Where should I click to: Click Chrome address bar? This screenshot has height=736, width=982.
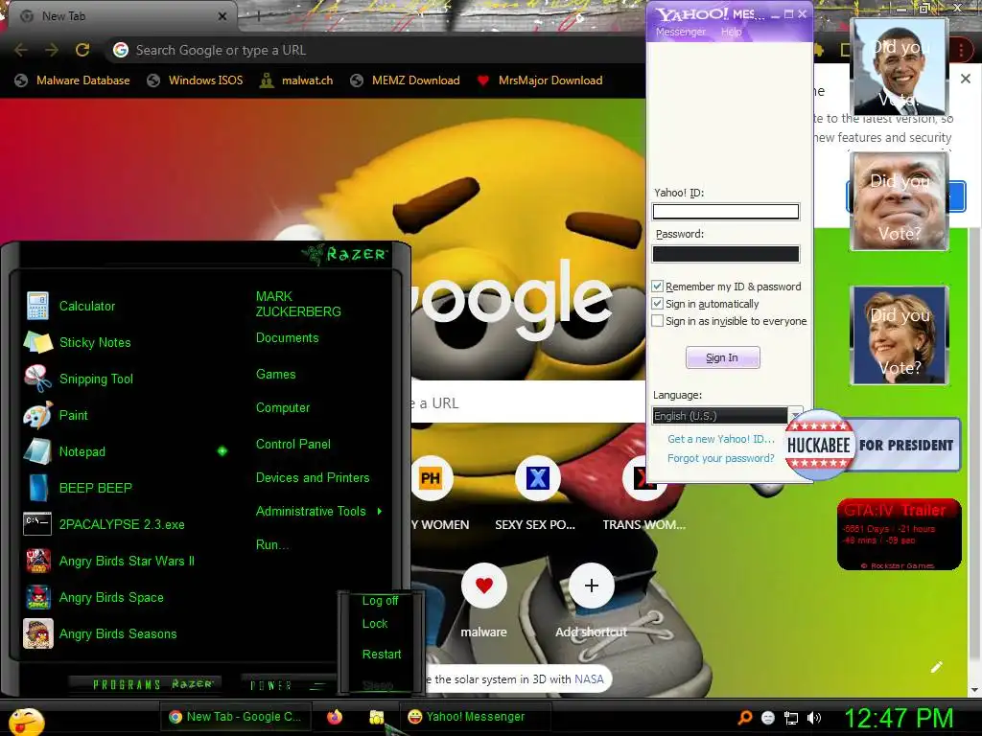[x=376, y=50]
